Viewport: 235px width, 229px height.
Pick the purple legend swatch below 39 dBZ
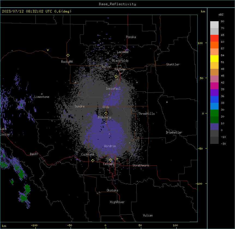pos(214,93)
